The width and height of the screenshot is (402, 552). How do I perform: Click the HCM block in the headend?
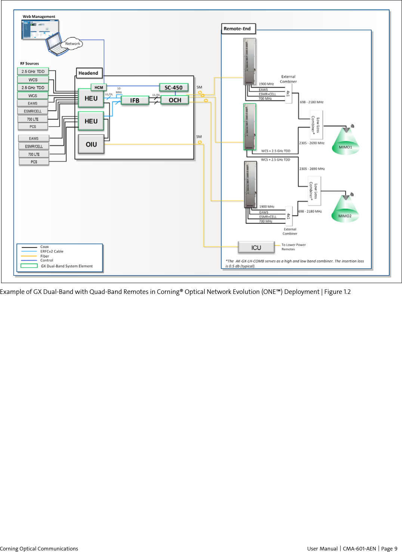click(99, 87)
